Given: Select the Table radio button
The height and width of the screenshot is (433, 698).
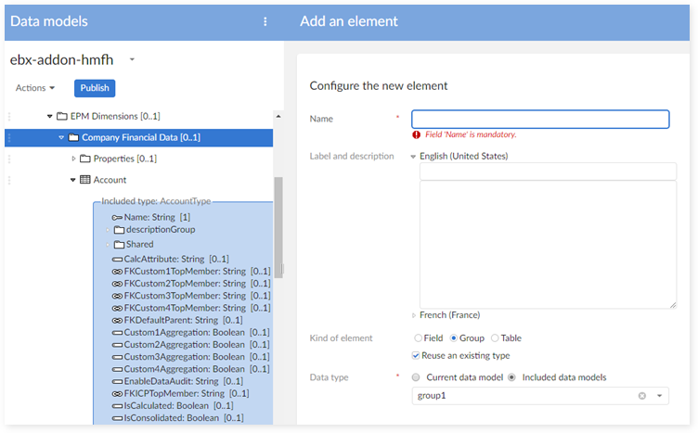Looking at the screenshot, I should tap(495, 338).
